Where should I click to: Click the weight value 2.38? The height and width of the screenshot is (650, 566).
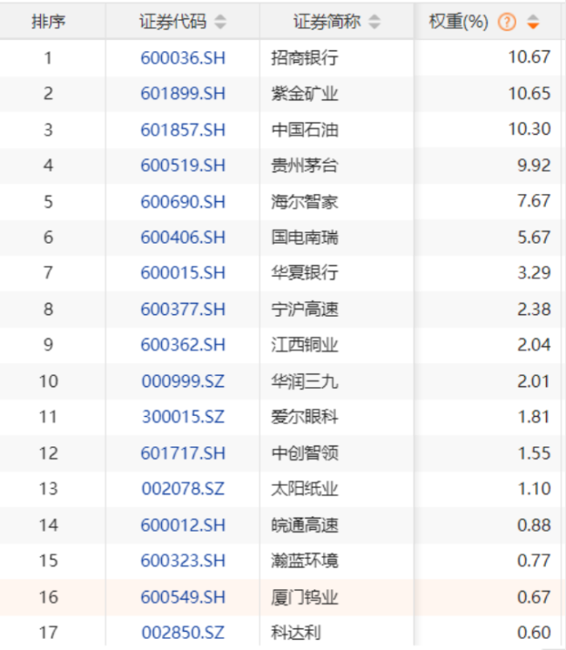click(x=534, y=309)
